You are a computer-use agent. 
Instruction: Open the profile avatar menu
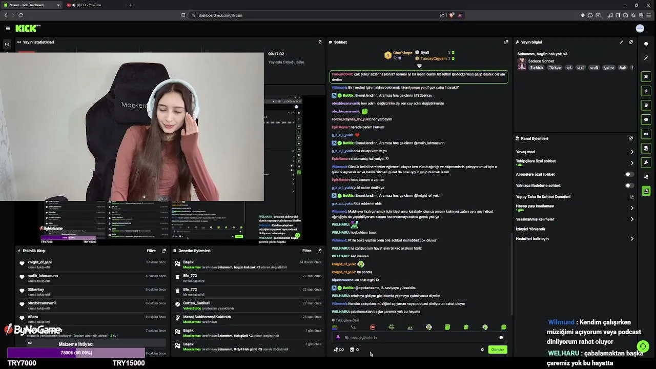(640, 29)
